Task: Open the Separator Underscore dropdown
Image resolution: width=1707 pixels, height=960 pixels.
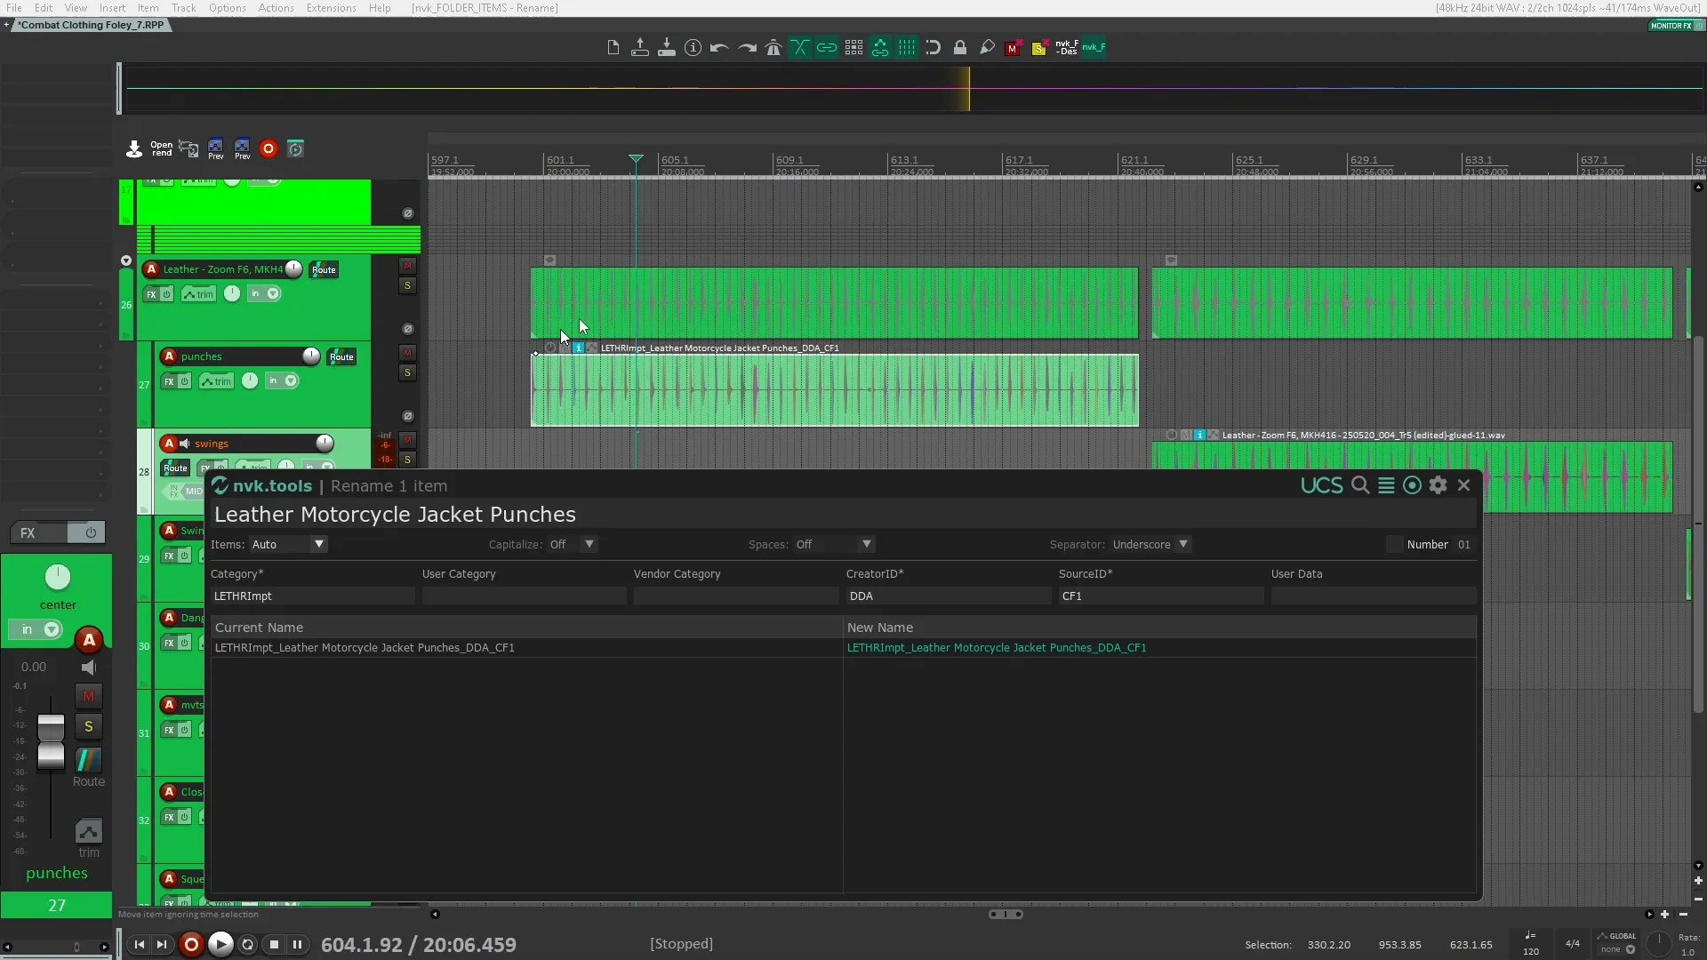Action: [1150, 544]
